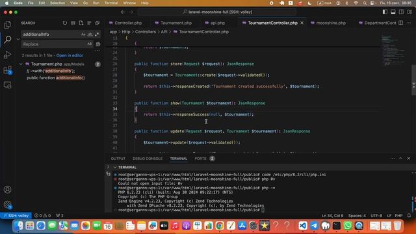
Task: Maximize the panel size chevron
Action: (x=400, y=159)
